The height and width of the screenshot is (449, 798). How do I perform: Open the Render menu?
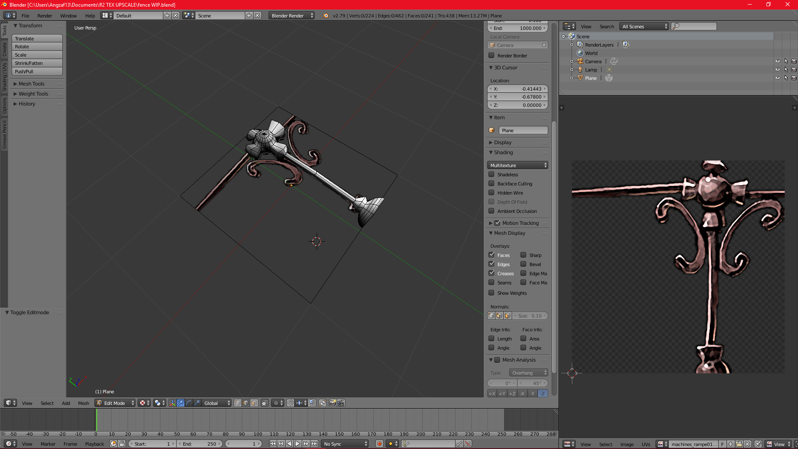click(44, 15)
